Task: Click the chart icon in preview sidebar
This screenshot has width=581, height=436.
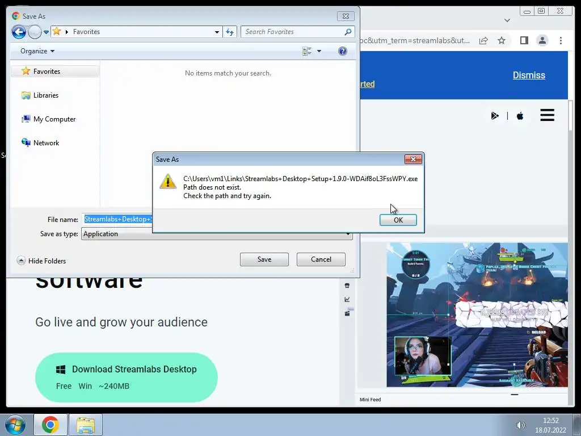Action: tap(347, 300)
